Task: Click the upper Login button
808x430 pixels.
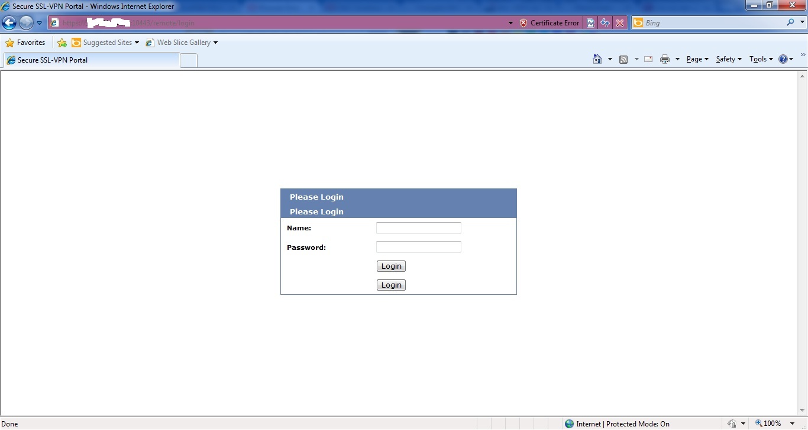Action: [x=391, y=266]
